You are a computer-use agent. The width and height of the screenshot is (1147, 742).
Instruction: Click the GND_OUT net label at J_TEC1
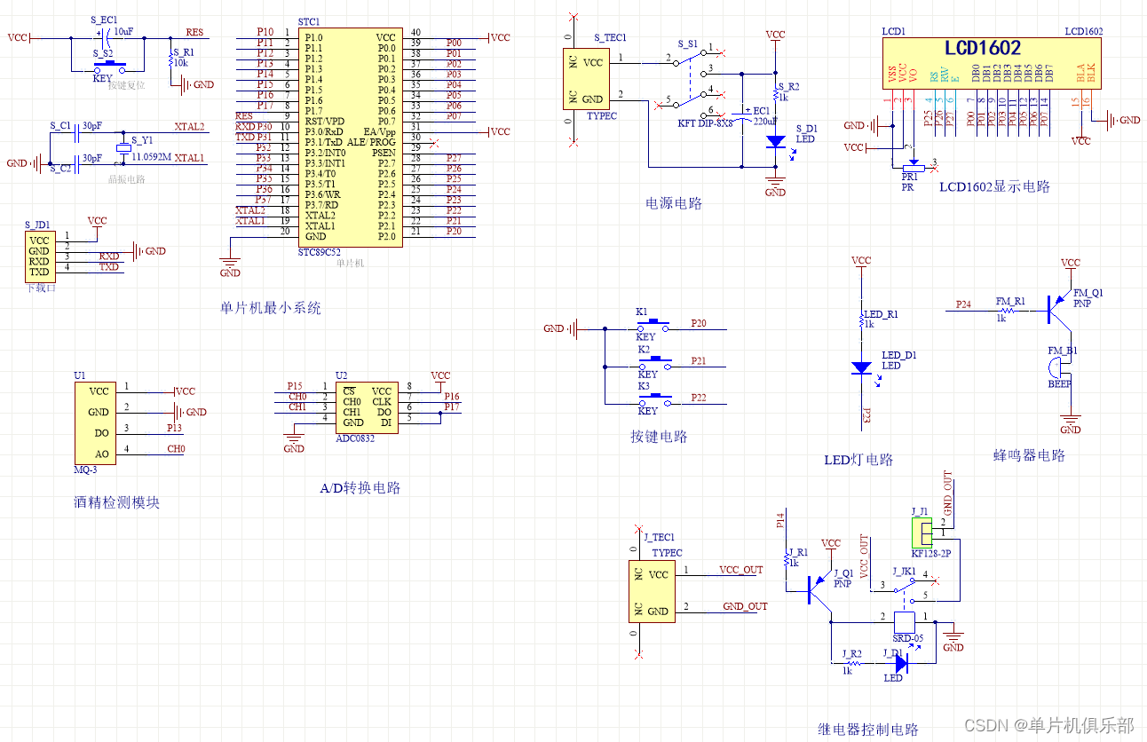coord(745,606)
